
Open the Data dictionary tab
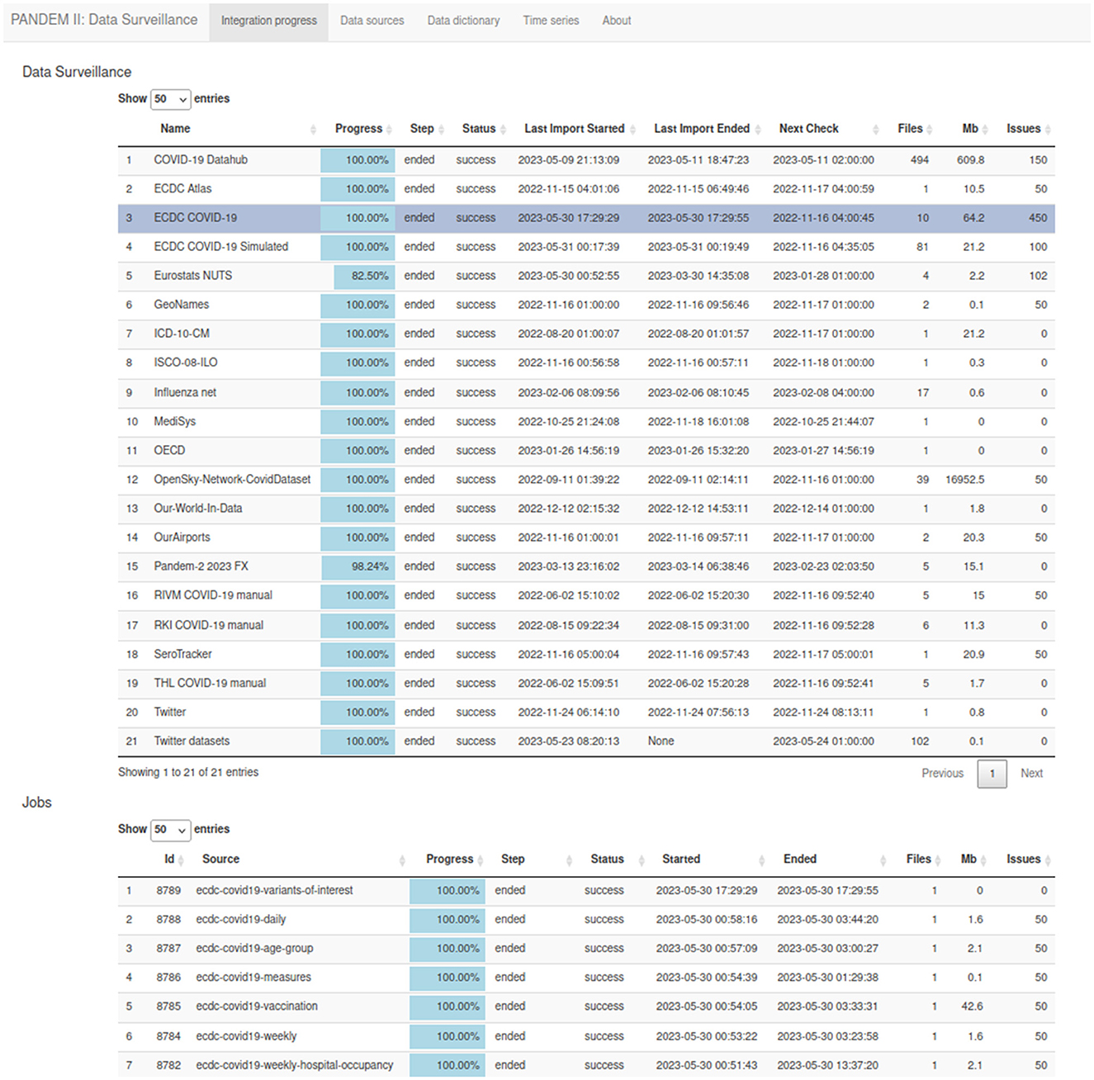463,21
